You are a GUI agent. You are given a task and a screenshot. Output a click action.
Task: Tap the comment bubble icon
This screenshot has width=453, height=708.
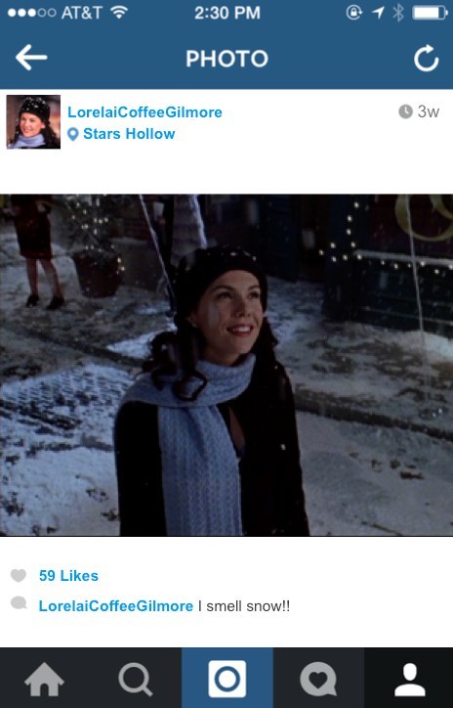pyautogui.click(x=19, y=602)
